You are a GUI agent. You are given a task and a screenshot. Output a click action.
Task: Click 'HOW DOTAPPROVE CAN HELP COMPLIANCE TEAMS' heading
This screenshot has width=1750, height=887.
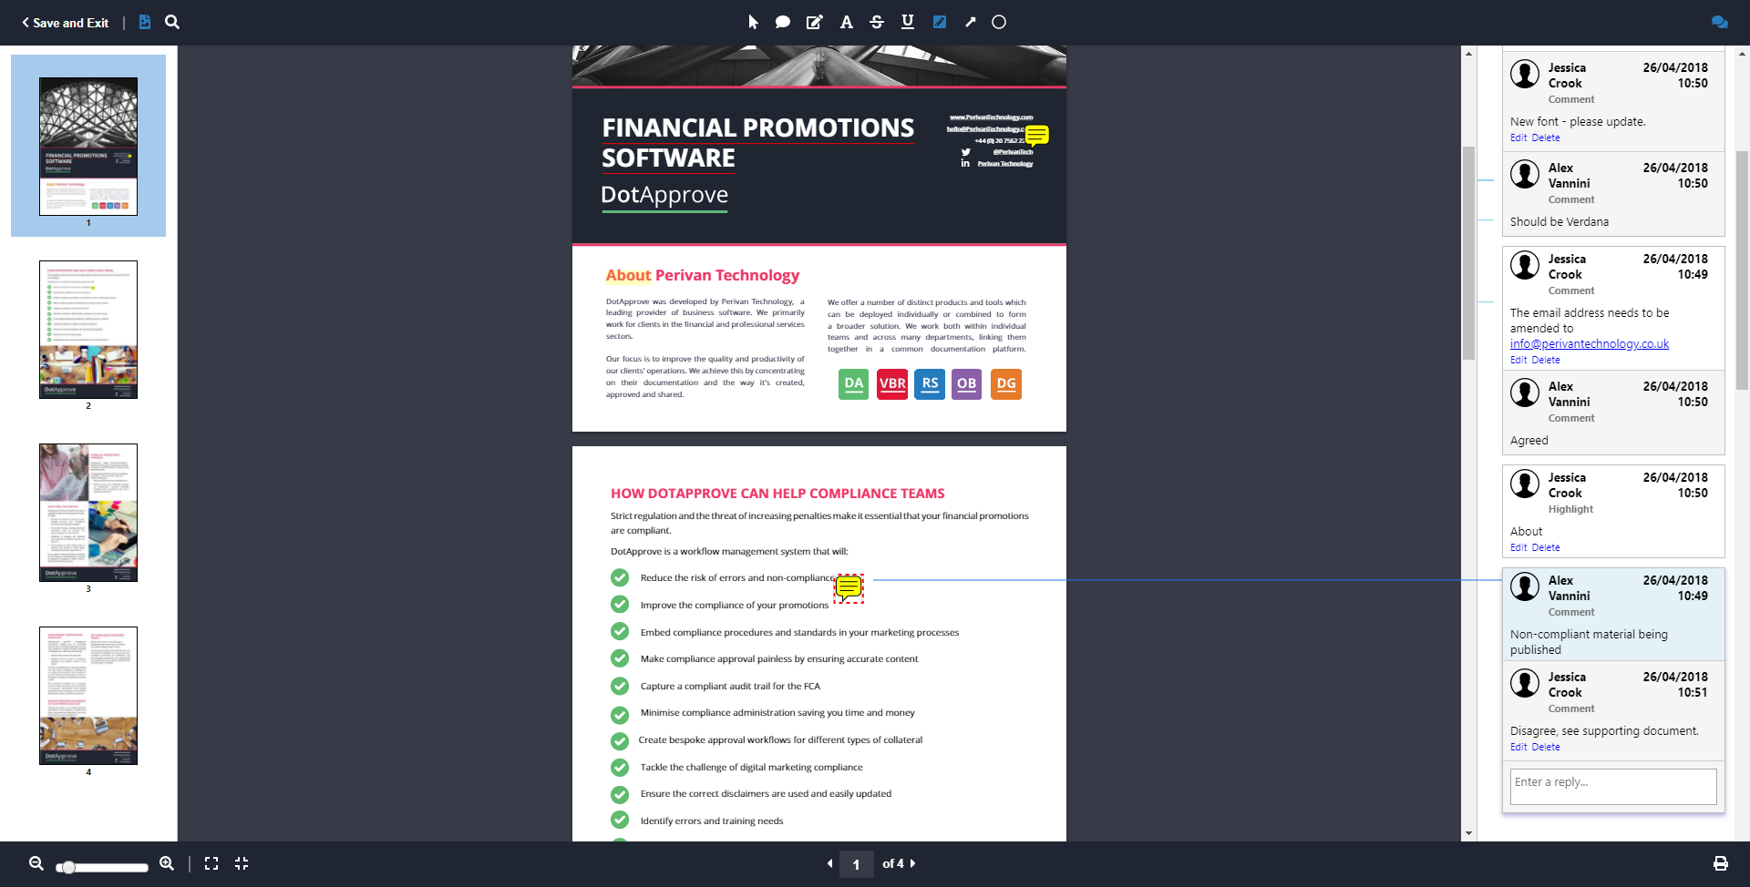pos(777,494)
